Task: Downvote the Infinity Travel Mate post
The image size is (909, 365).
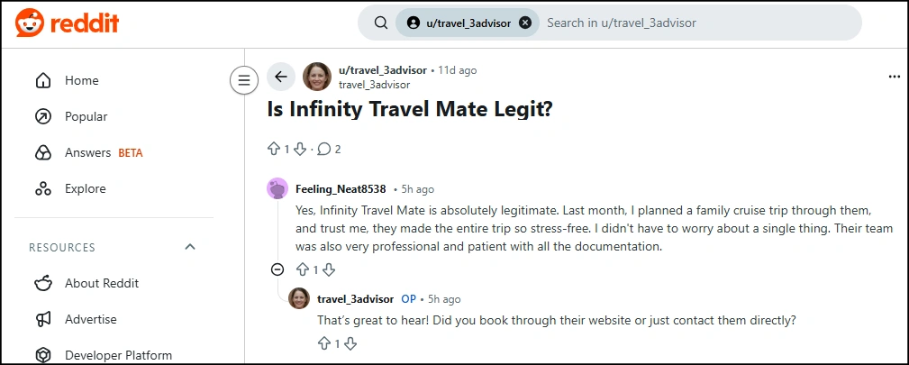Action: pos(300,149)
